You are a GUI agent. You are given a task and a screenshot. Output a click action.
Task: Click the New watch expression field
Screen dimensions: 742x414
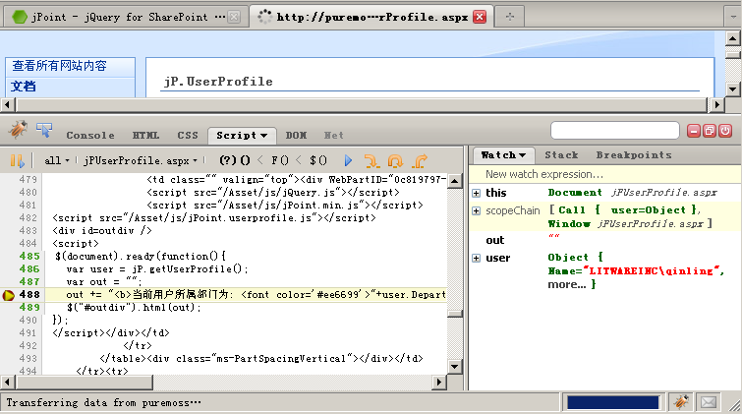[x=604, y=174]
